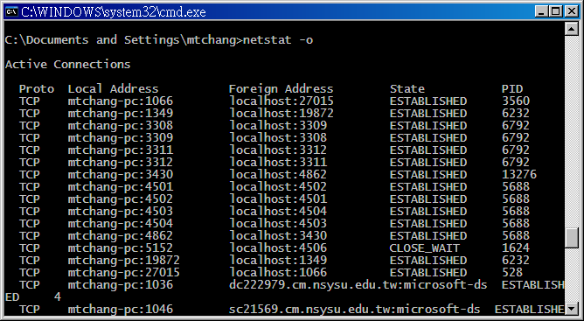Click the scrollbar up arrow
This screenshot has width=584, height=321.
[x=572, y=29]
